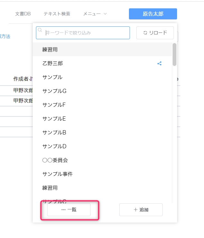Go to テキスト検索 in the top navigation
The height and width of the screenshot is (238, 204).
tap(57, 14)
